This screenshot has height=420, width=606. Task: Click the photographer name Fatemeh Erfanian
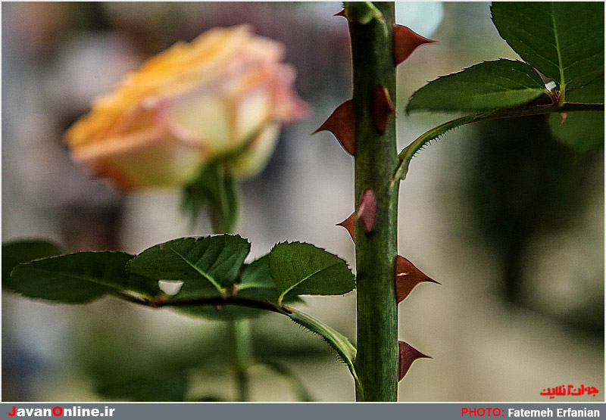pyautogui.click(x=554, y=412)
